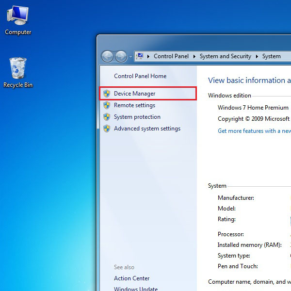291x291 pixels.
Task: Click the Windows edition section heading
Action: tap(229, 96)
